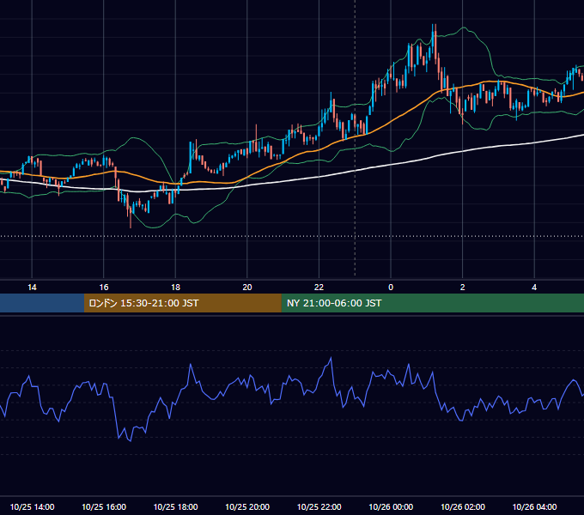The image size is (584, 515).
Task: Click the 10/26 04:00 date label
Action: pyautogui.click(x=534, y=506)
